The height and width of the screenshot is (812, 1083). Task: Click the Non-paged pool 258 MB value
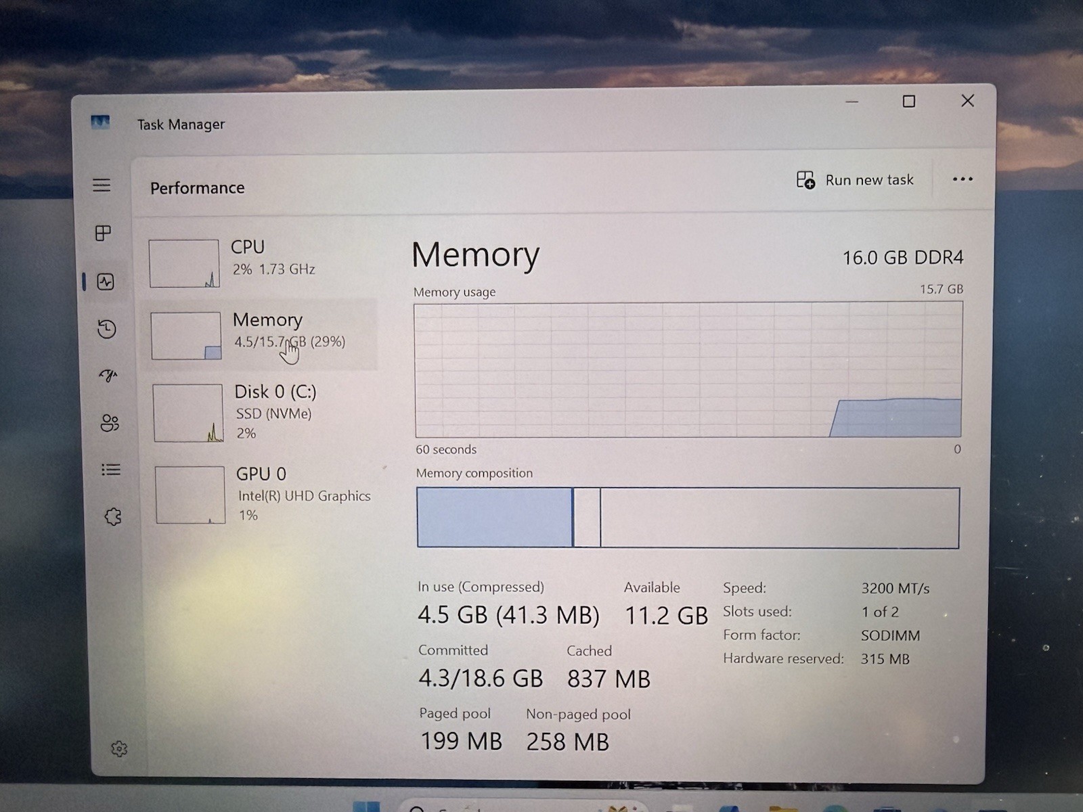point(568,742)
